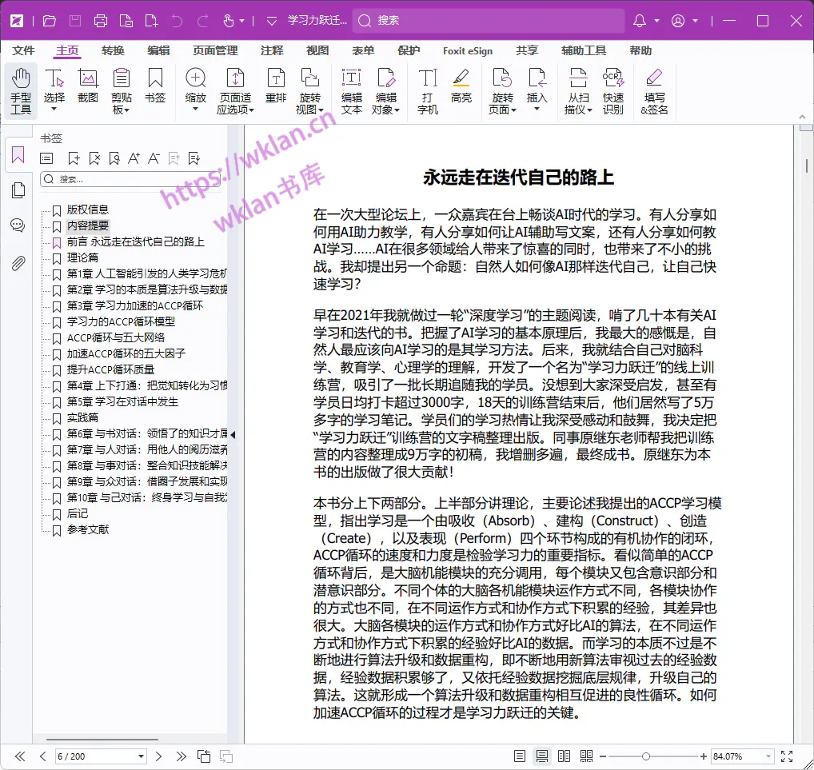Open the 保护 menu tab

pos(408,50)
